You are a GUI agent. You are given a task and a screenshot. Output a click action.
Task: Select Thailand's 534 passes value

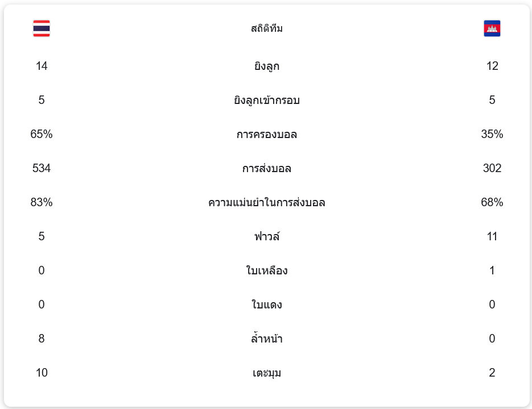(42, 169)
